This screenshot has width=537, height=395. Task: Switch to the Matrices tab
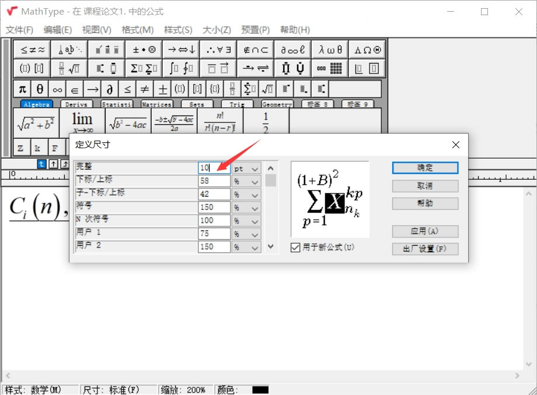156,104
